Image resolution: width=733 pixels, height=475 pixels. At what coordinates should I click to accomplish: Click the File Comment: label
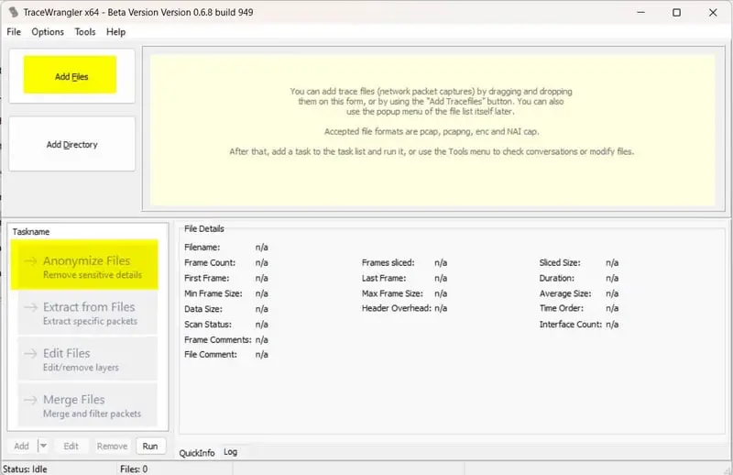coord(211,354)
